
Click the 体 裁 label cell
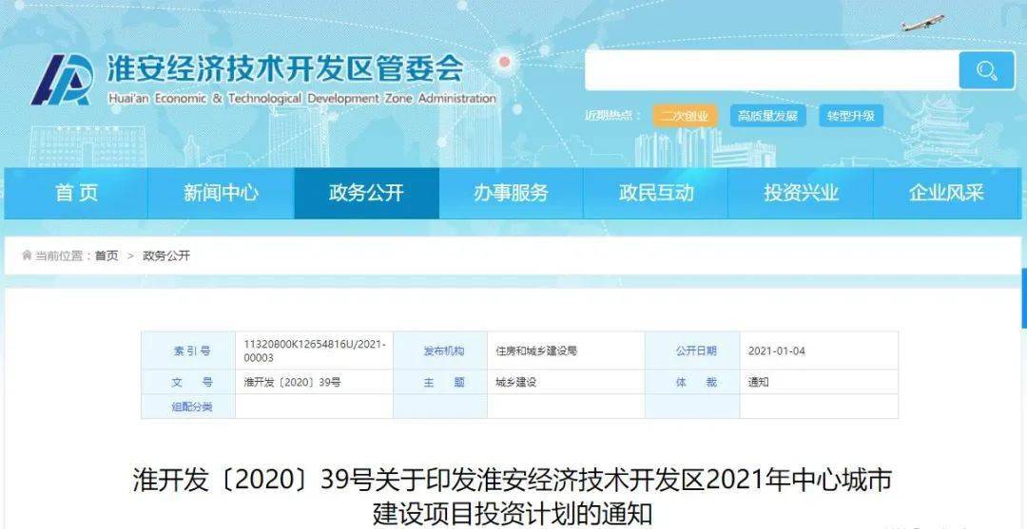pos(692,383)
